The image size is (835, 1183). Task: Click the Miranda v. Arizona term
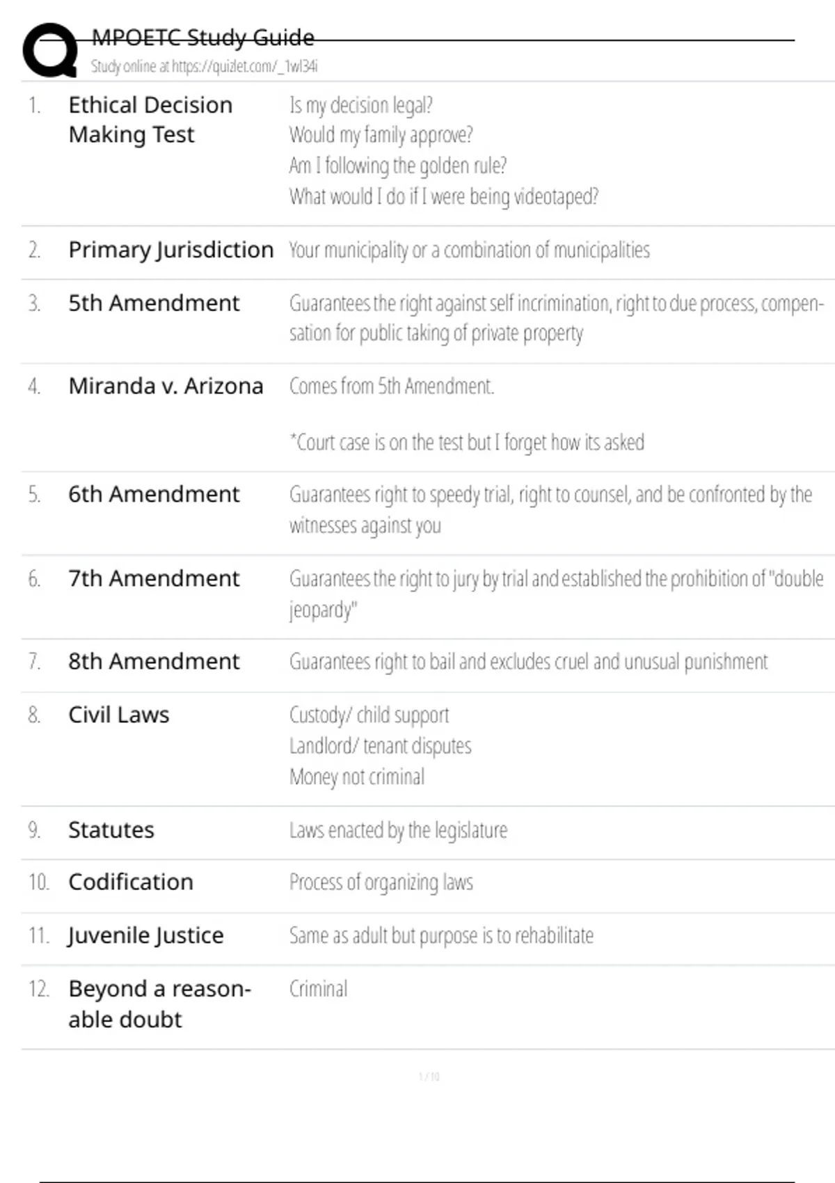point(166,386)
